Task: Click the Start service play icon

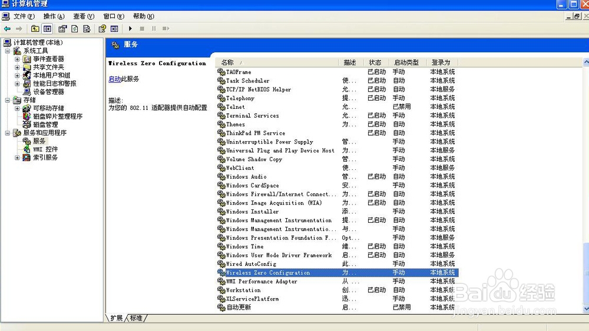Action: (x=130, y=28)
